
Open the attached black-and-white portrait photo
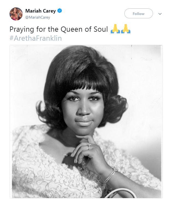point(86,121)
